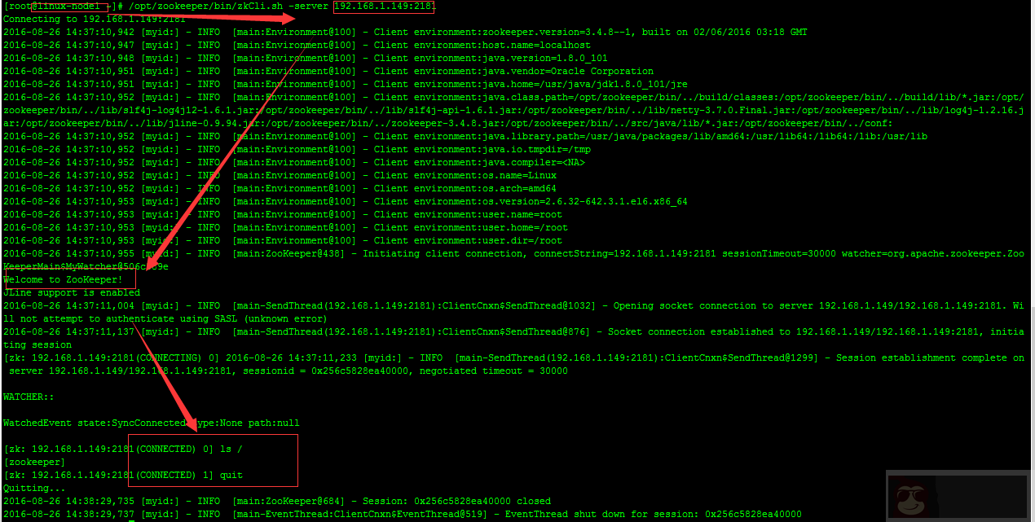This screenshot has width=1035, height=522.
Task: Click the 'JLine support is enabled' line
Action: click(72, 293)
